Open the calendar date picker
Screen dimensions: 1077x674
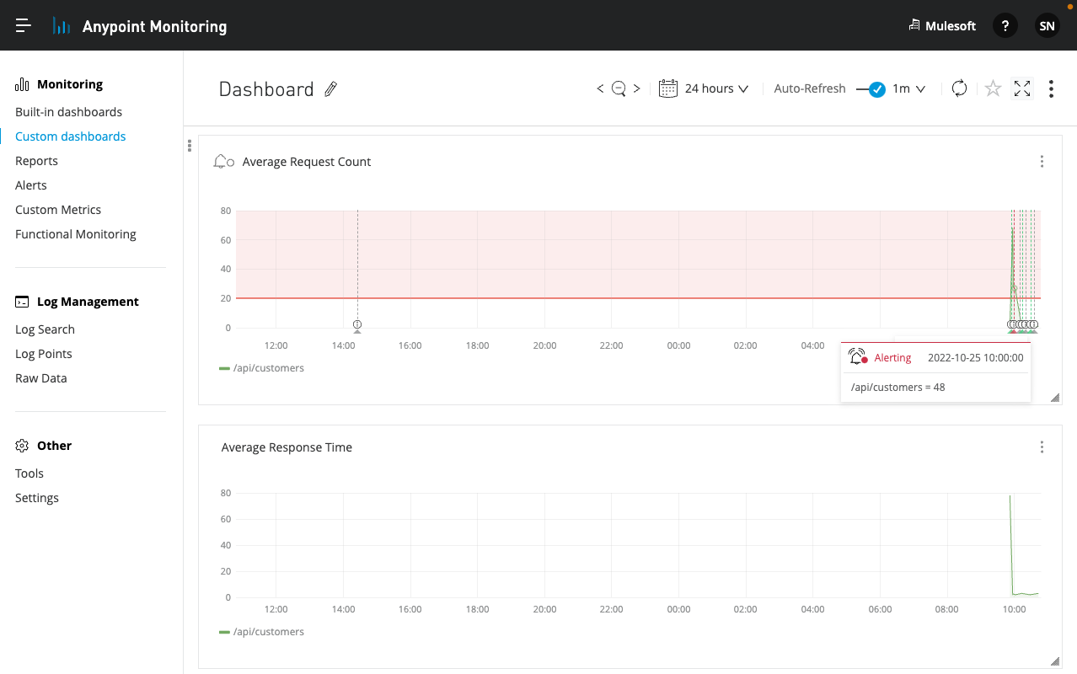[668, 88]
